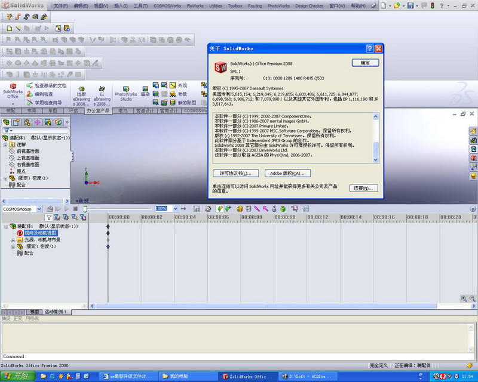
Task: Open the COSMOSMotion study type dropdown
Action: (39, 209)
